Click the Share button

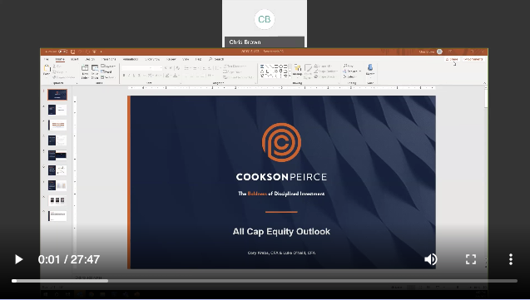(x=452, y=59)
